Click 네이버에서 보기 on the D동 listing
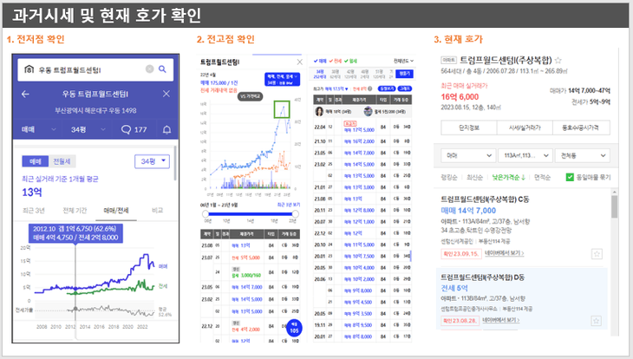633x359 pixels. [x=501, y=320]
